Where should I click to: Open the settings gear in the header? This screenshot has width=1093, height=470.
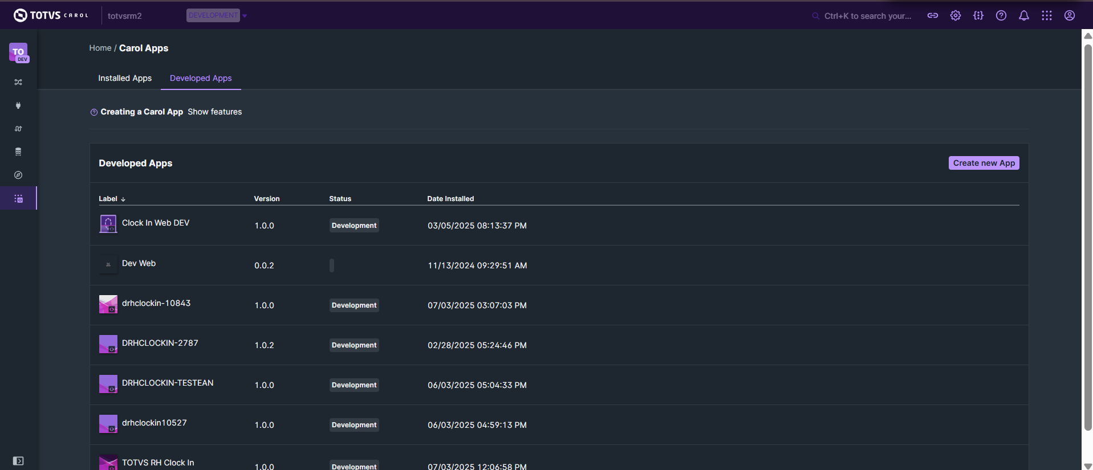click(x=956, y=16)
